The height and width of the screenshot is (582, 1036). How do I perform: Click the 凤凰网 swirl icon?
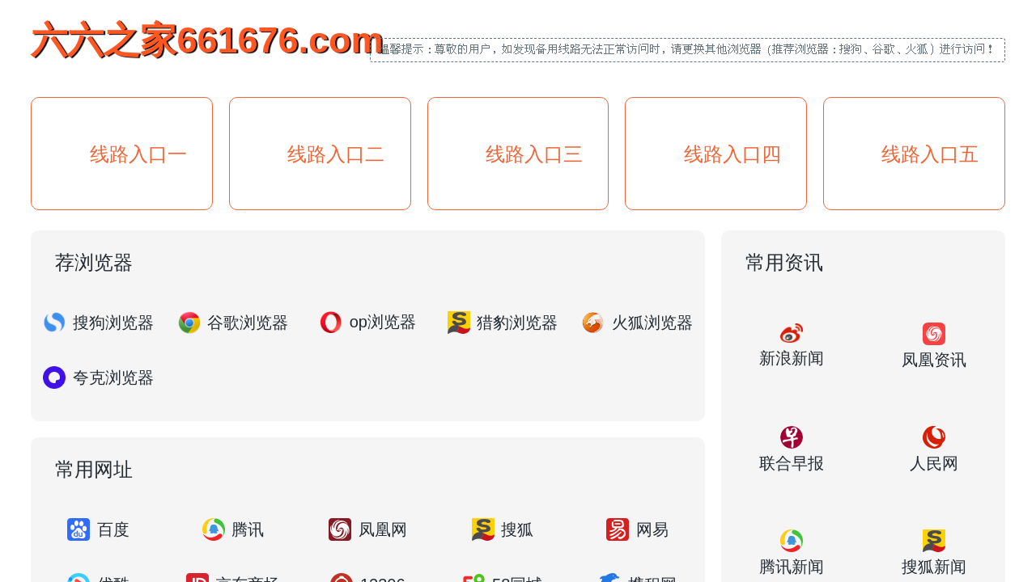pos(340,529)
